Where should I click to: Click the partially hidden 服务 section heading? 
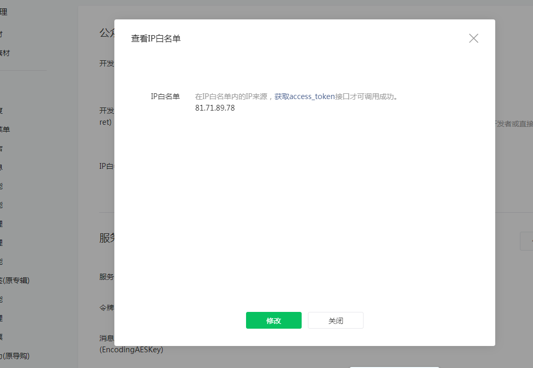click(106, 238)
